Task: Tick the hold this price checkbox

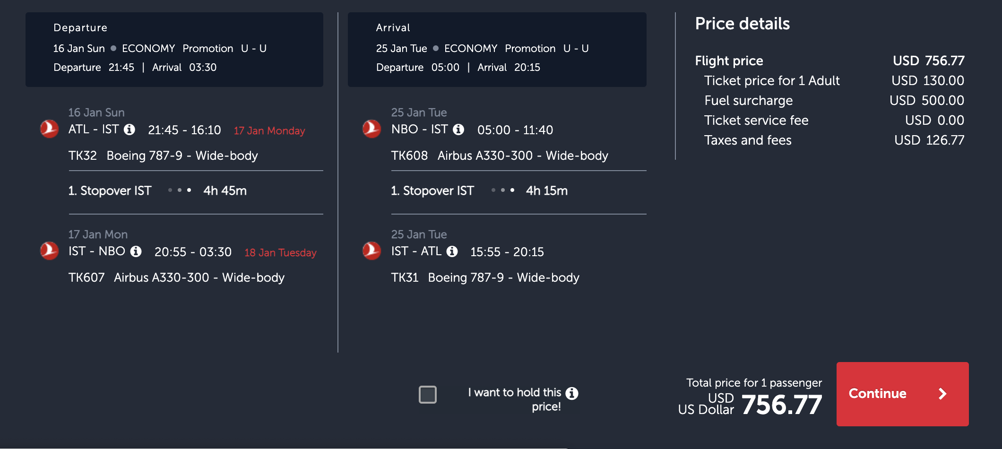Action: pos(428,395)
